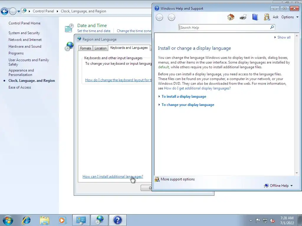Expand Control Panel breadcrumb arrow
Viewport: 302px width, 226px height.
(58, 11)
